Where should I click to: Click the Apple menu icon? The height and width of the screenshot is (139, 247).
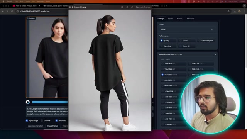click(x=3, y=2)
